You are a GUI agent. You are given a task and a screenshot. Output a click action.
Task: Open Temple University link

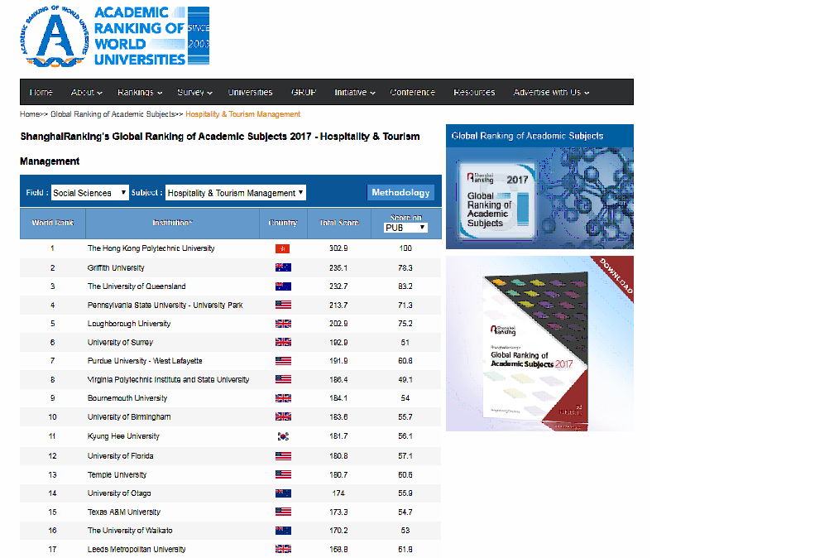coord(117,475)
